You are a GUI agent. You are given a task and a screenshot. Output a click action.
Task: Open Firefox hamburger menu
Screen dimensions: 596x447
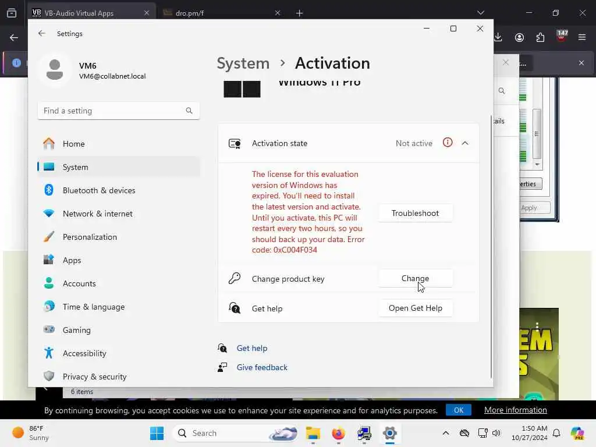click(x=582, y=37)
